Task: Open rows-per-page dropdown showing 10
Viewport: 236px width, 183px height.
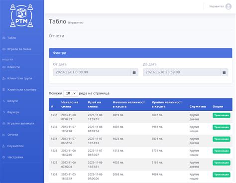Action: tap(71, 93)
